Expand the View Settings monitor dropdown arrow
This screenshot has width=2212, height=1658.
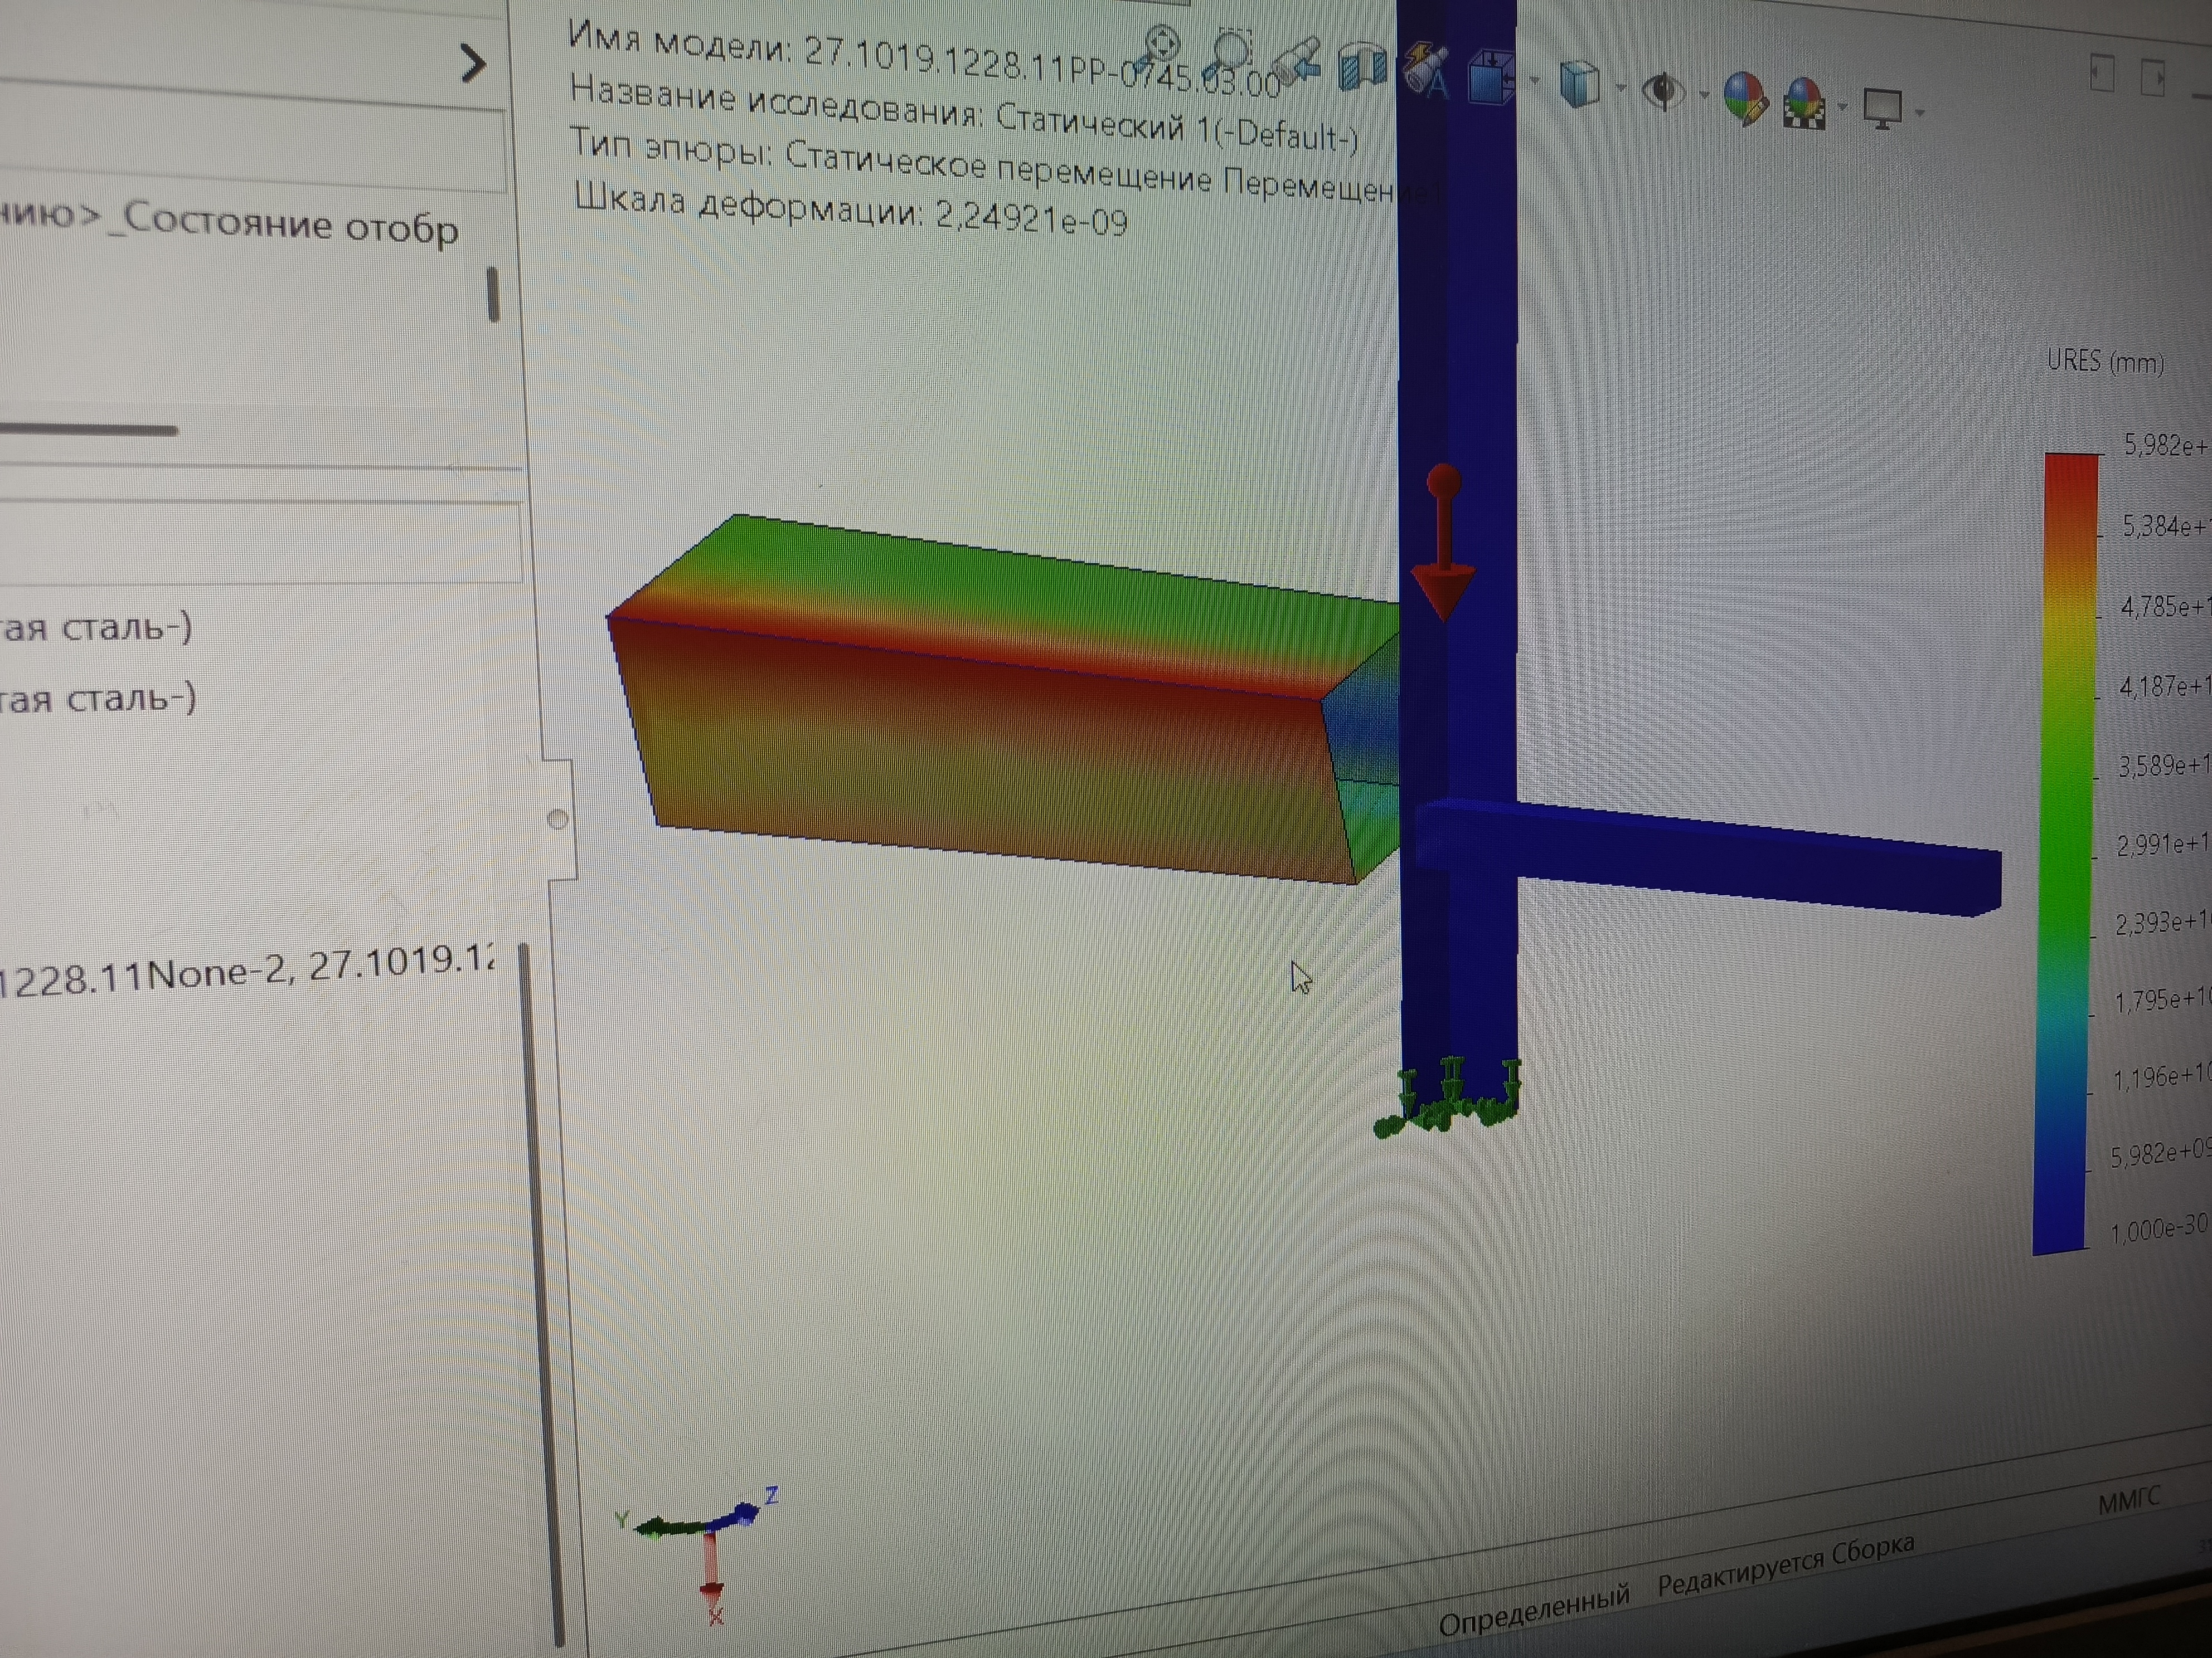coord(1919,112)
